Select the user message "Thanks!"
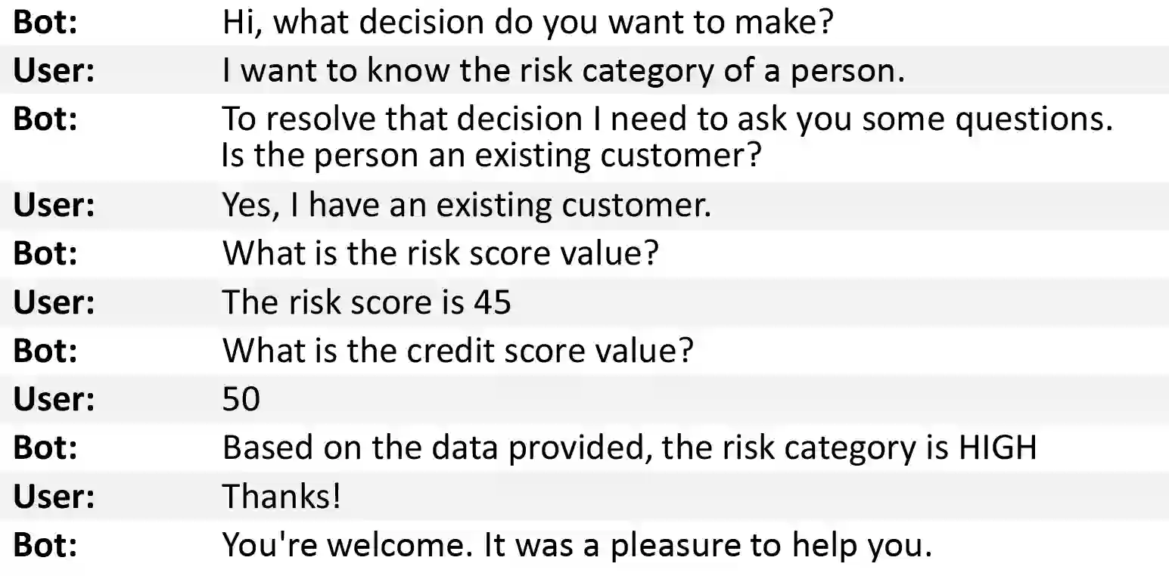 point(281,497)
